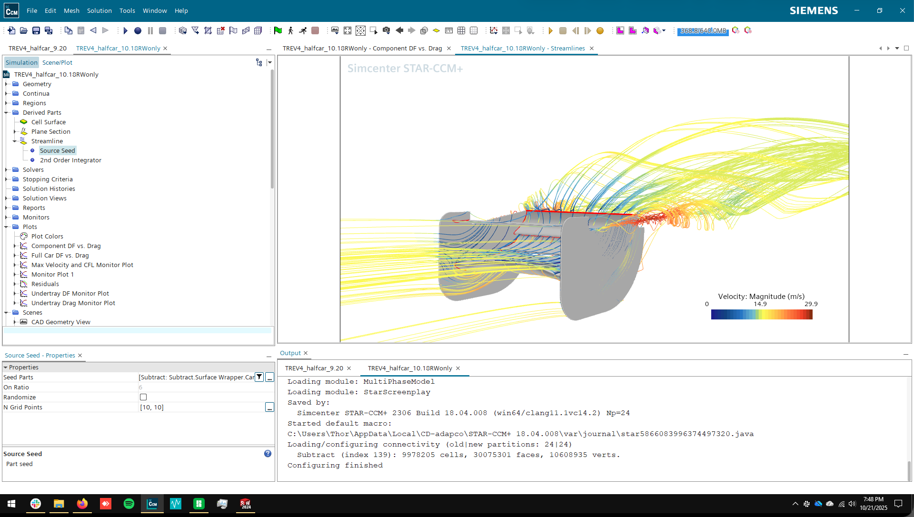The height and width of the screenshot is (517, 914).
Task: Open the Mesh menu
Action: point(71,10)
